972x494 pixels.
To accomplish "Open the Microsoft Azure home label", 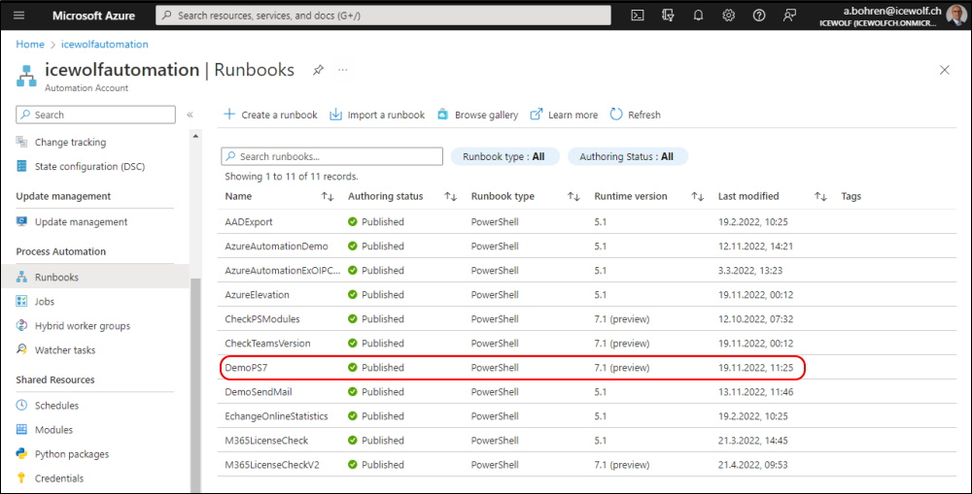I will [x=93, y=16].
